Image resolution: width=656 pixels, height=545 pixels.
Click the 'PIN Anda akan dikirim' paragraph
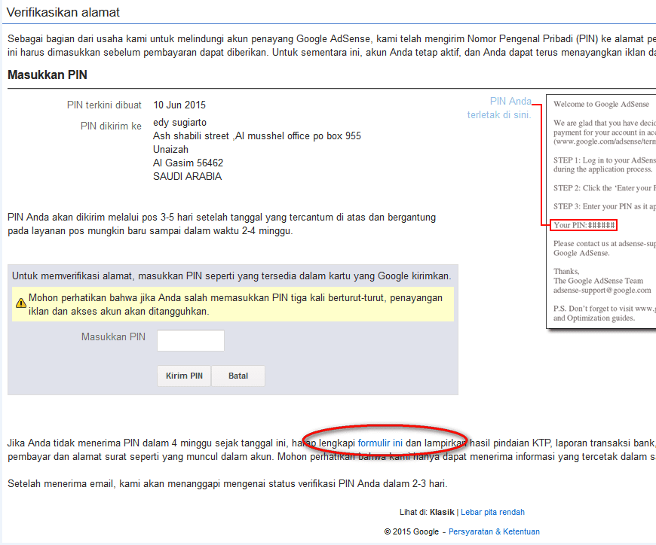click(x=222, y=224)
